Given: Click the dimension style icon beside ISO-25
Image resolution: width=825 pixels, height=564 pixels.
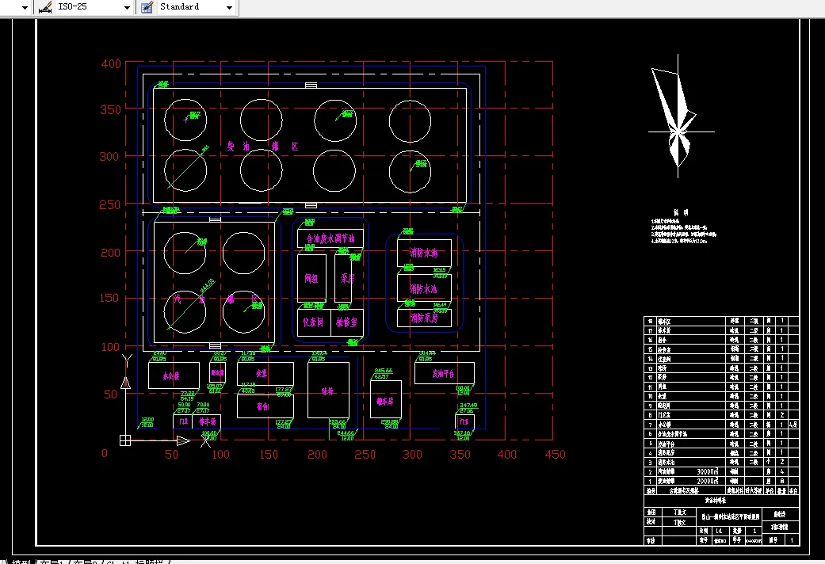Looking at the screenshot, I should click(45, 7).
